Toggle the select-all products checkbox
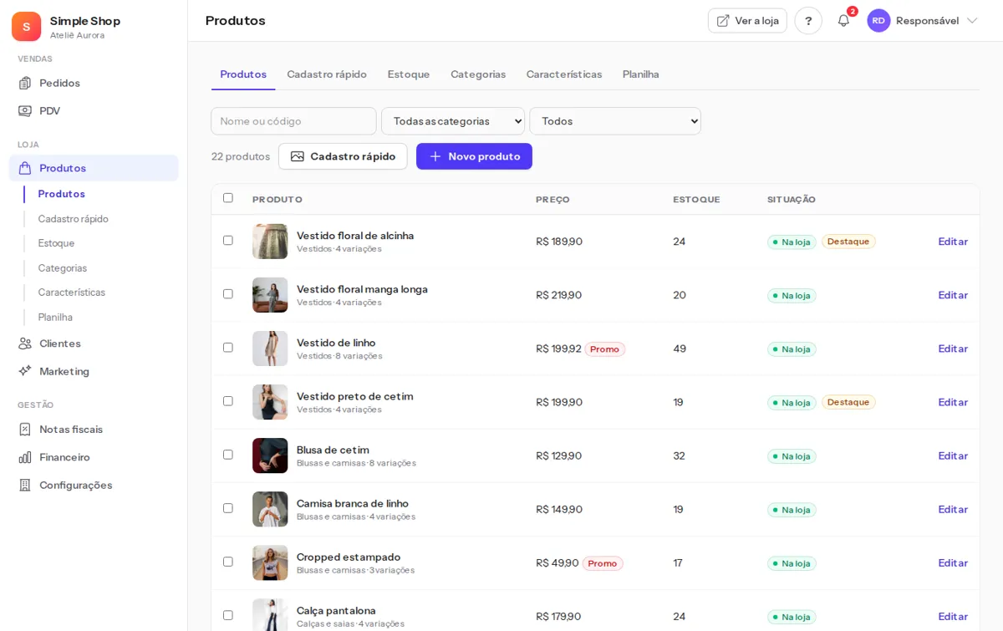The height and width of the screenshot is (631, 1003). (x=228, y=198)
